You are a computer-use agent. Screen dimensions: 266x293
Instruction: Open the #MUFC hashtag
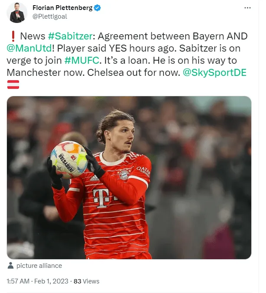tap(81, 60)
